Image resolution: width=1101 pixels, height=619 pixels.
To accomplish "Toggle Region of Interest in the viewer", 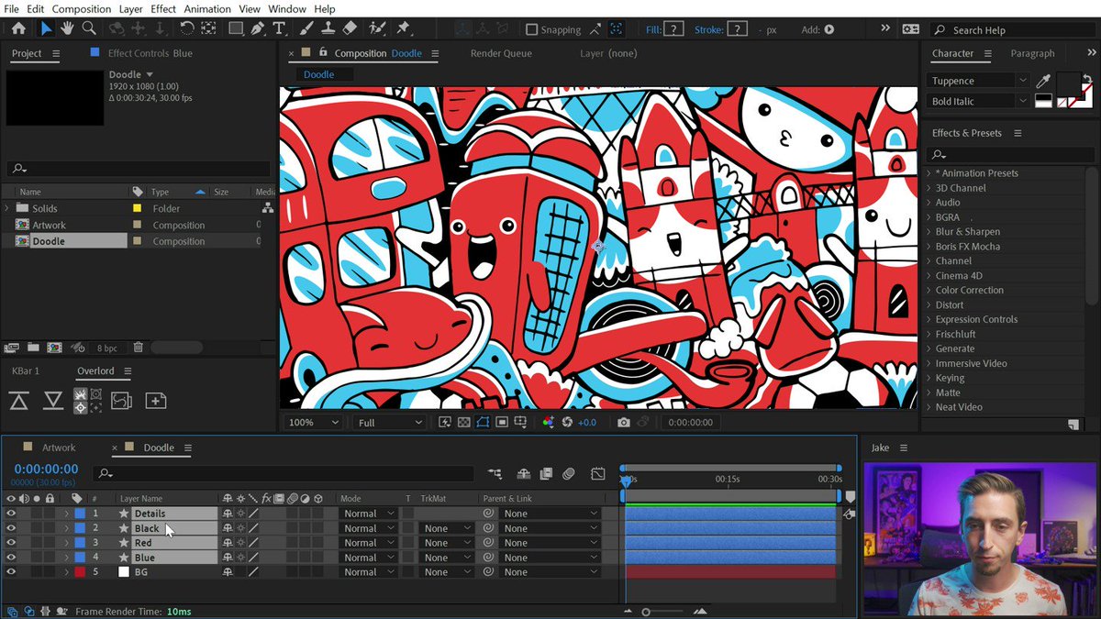I will pos(502,422).
